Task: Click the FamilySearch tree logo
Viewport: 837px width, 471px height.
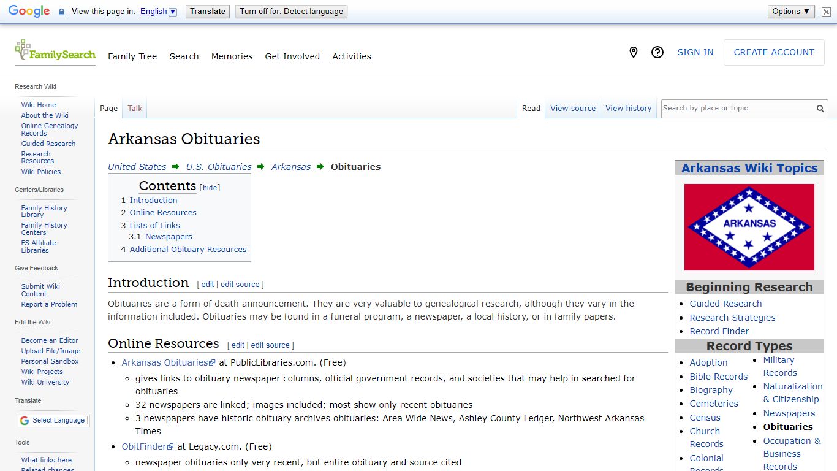Action: click(x=55, y=52)
